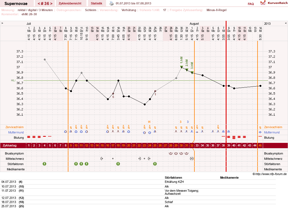Screen dimensions: 288x220
Task: Click spotting dots on cycle day 5
Action: coord(50,136)
